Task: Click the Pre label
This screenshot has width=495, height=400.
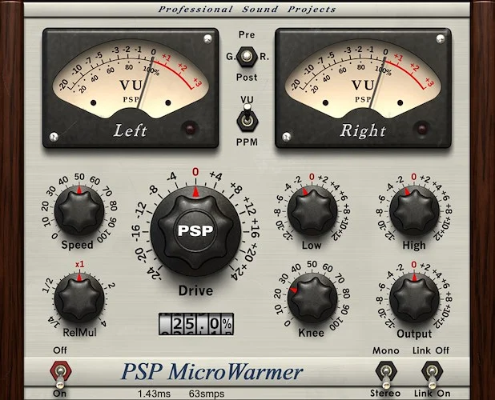Action: (x=247, y=34)
